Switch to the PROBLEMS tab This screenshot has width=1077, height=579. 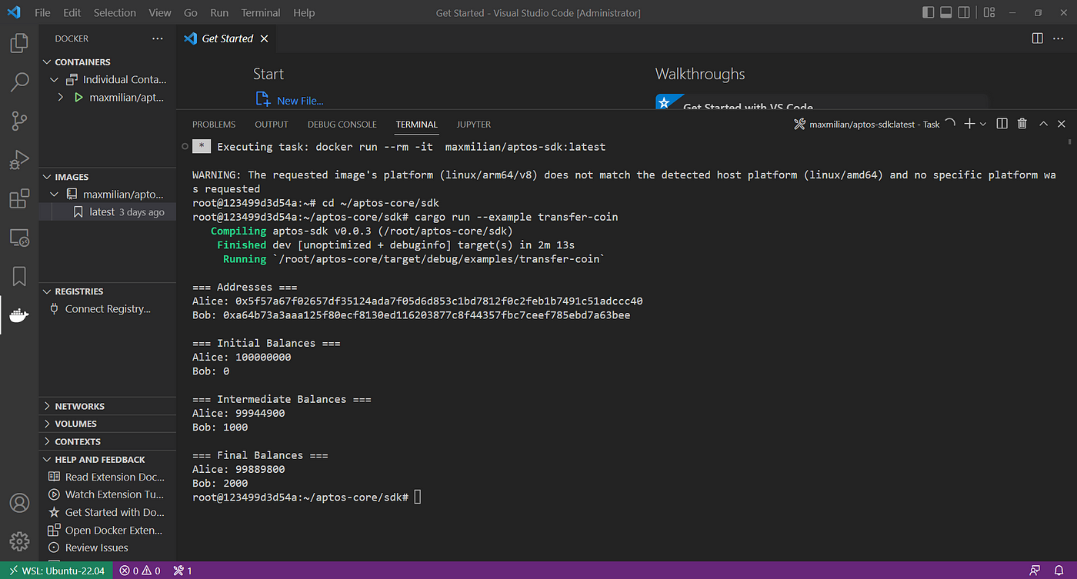[x=214, y=125]
